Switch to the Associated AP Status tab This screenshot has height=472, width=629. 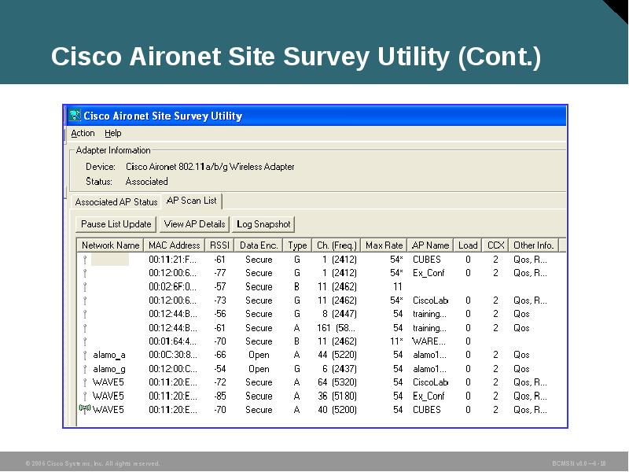click(x=114, y=201)
